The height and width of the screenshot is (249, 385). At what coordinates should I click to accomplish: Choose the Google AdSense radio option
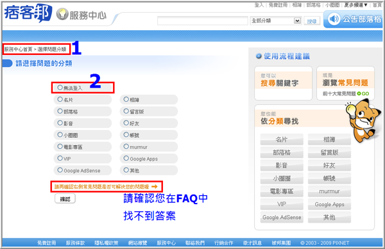60,170
